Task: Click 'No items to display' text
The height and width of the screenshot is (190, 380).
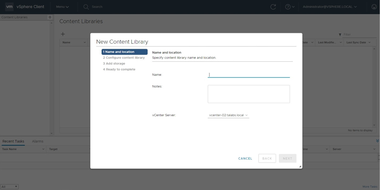Action: (x=360, y=130)
